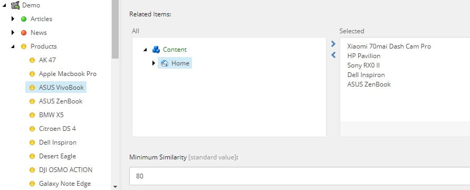Click the Minimum Similarity input field
The height and width of the screenshot is (190, 470).
(x=300, y=176)
